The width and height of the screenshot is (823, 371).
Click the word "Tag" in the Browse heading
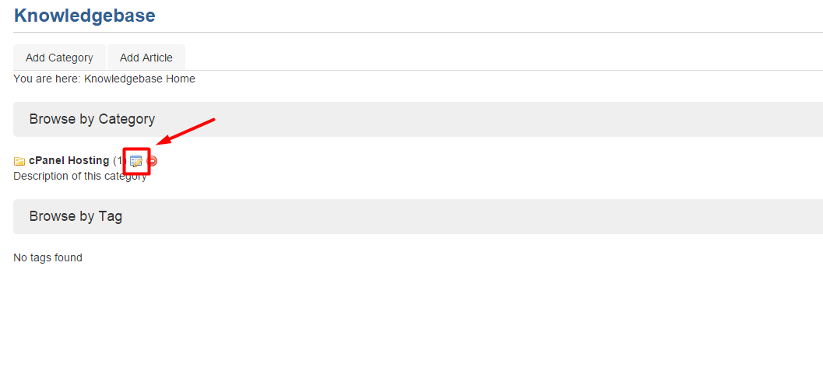coord(110,216)
